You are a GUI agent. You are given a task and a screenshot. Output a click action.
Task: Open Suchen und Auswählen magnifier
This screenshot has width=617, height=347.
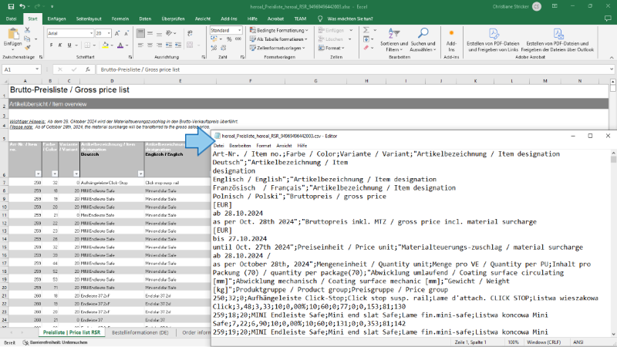point(423,40)
